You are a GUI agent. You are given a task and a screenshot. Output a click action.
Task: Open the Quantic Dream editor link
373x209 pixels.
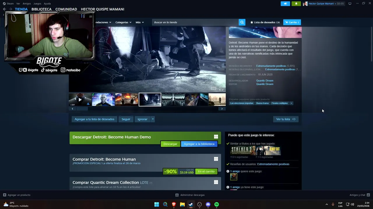(x=265, y=84)
